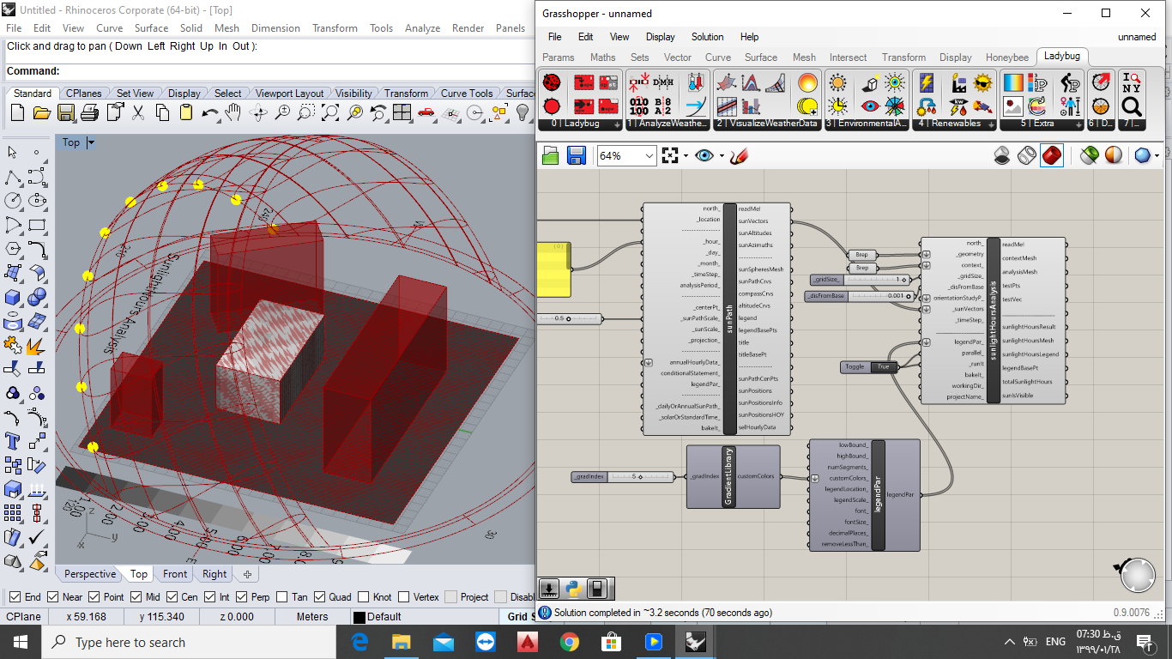Click the gradient legend icon in Extra group

coord(1013,83)
